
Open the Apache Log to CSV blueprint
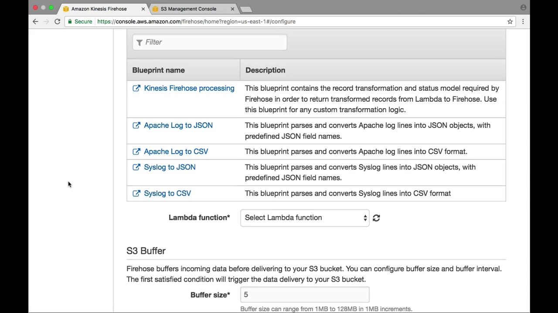tap(176, 151)
